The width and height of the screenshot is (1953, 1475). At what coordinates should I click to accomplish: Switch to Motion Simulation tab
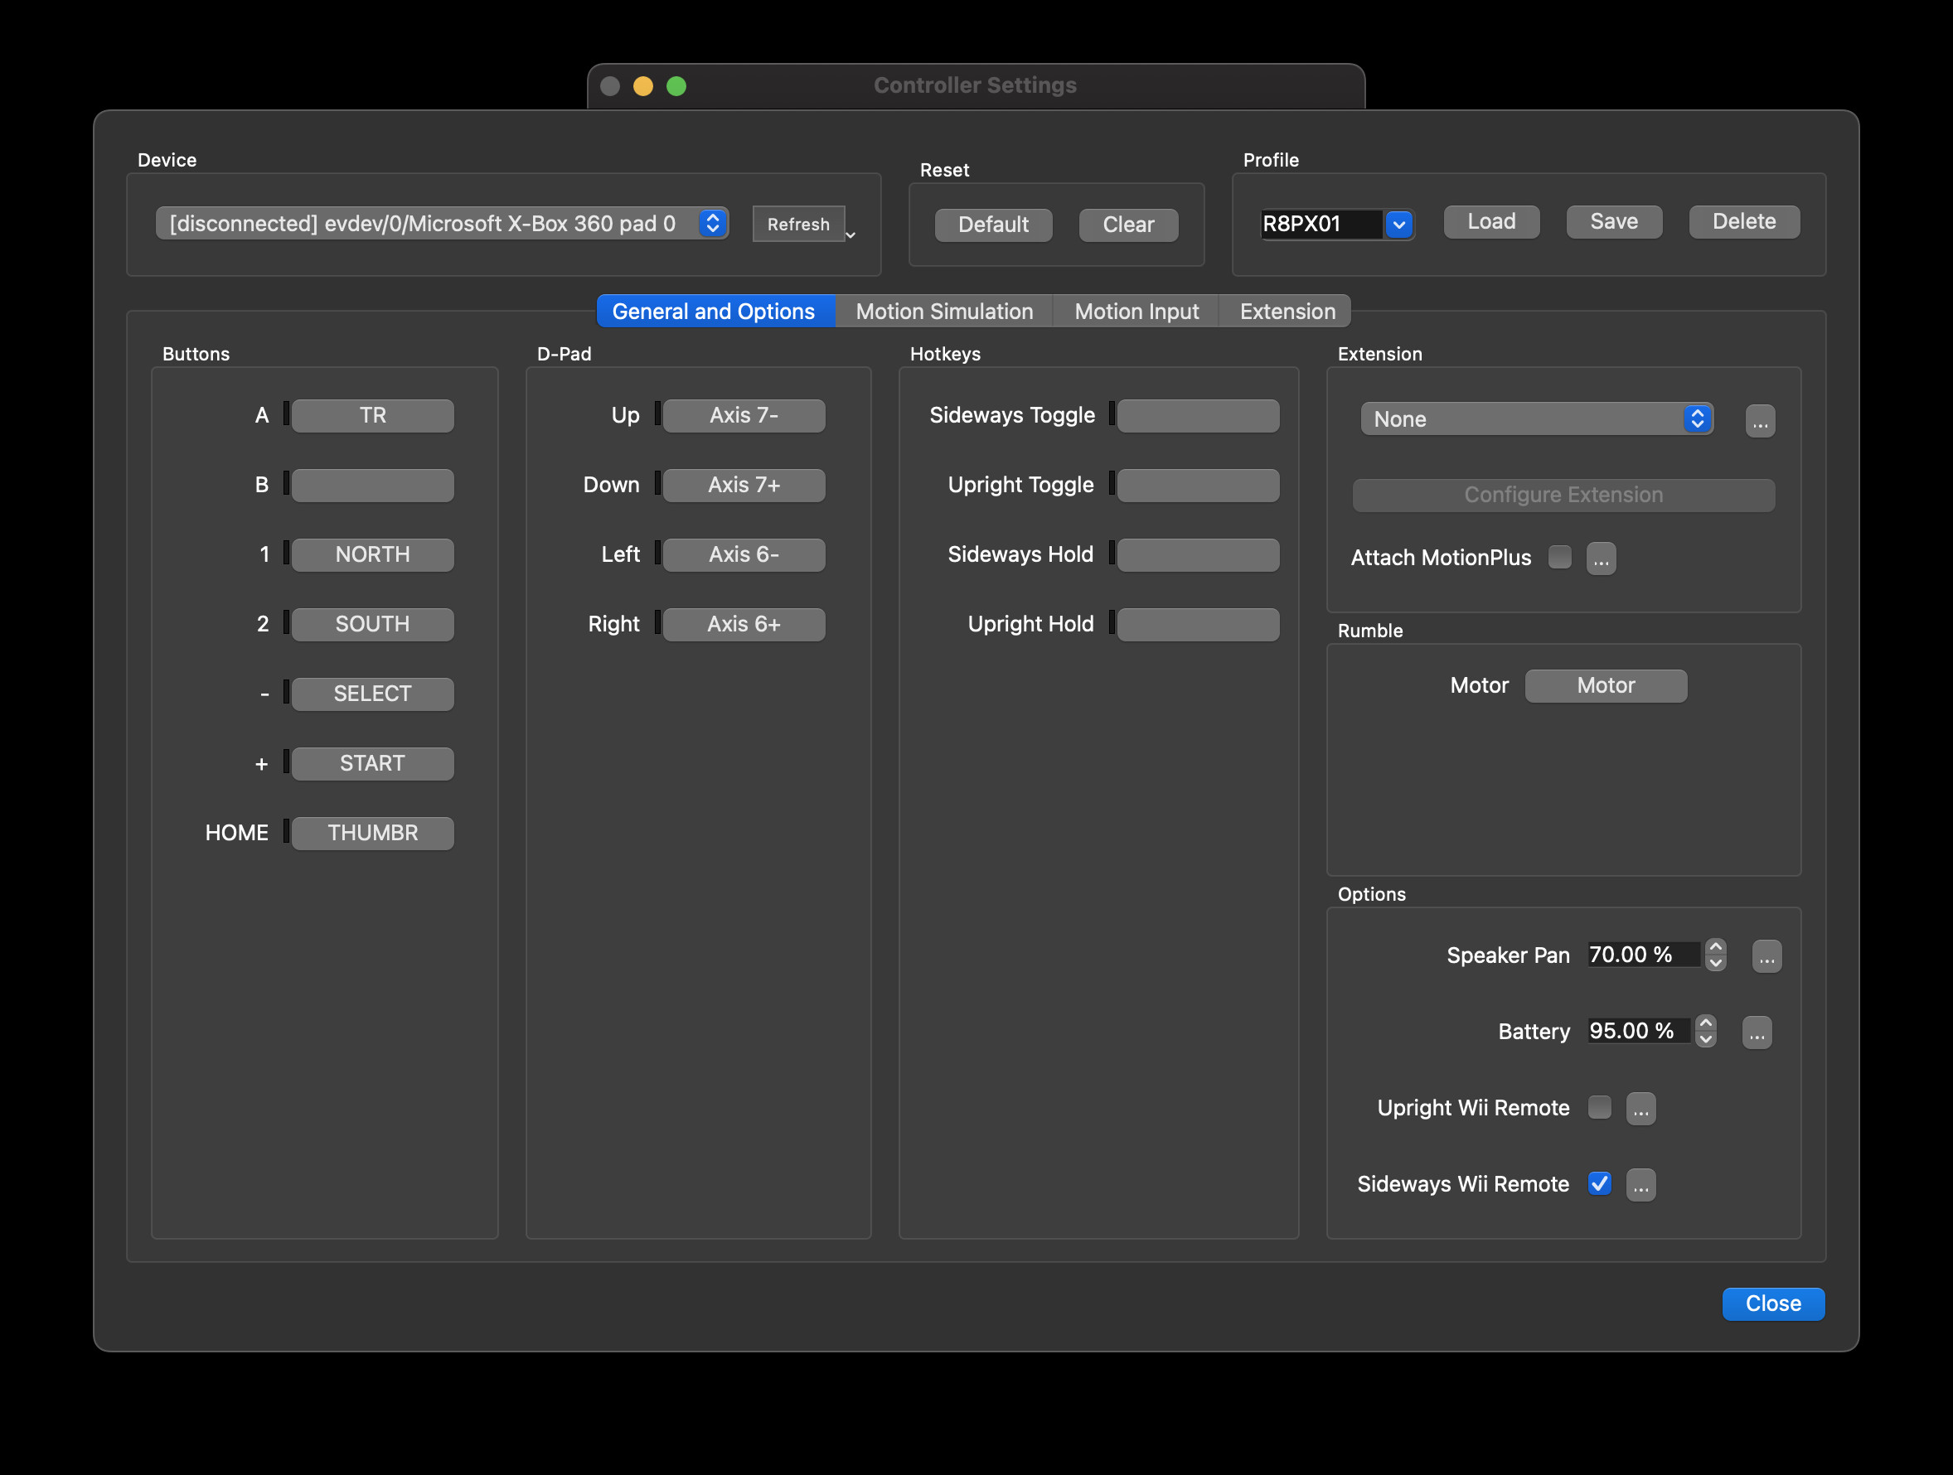(944, 312)
